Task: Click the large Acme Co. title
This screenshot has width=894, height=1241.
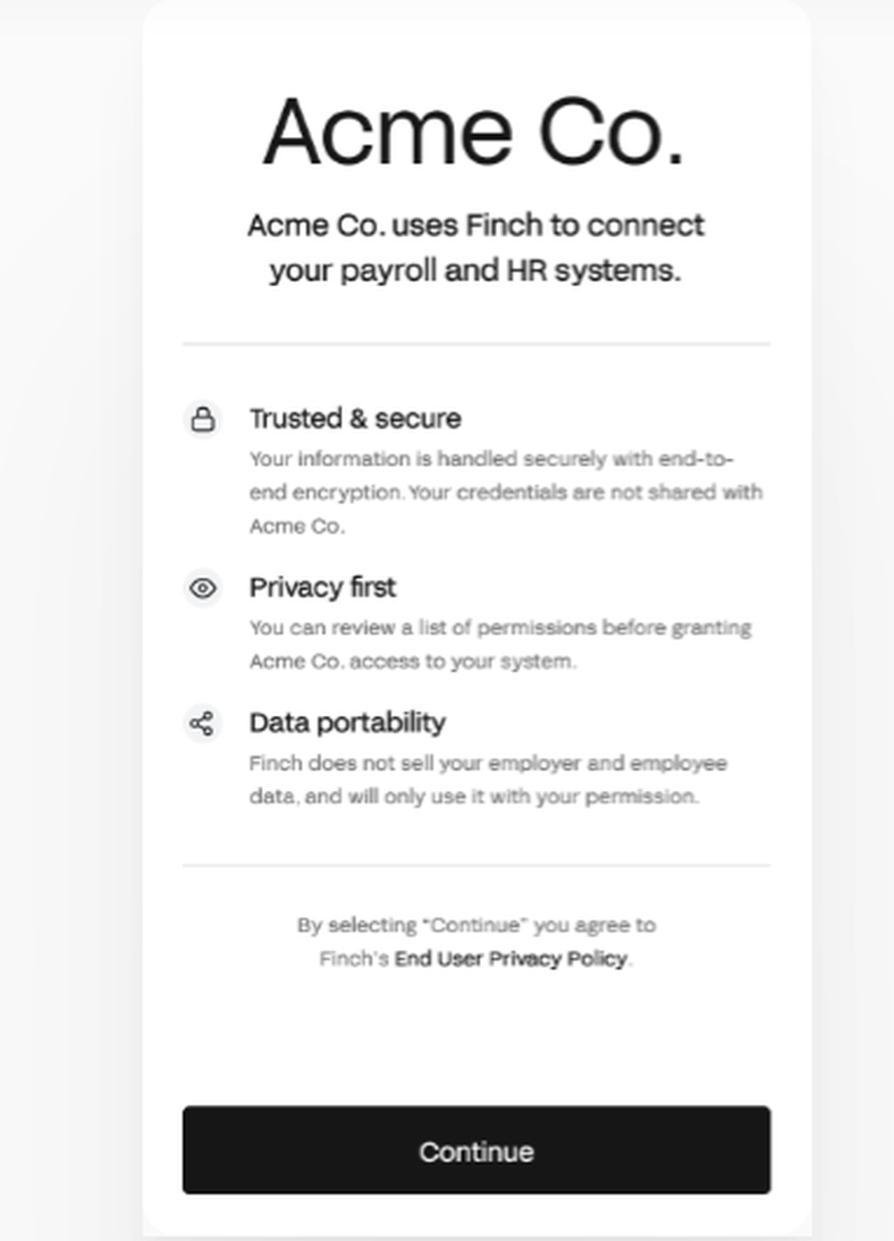Action: pyautogui.click(x=475, y=132)
